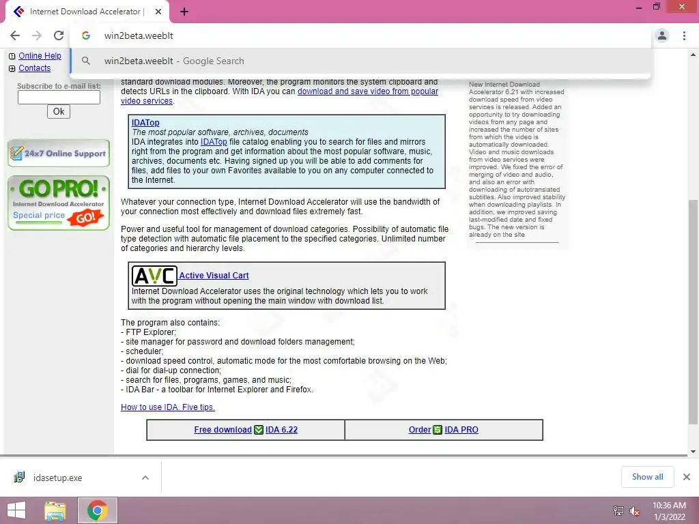Click the vertical scrollbar thumb
Viewport: 699px width, 524px height.
(x=694, y=312)
